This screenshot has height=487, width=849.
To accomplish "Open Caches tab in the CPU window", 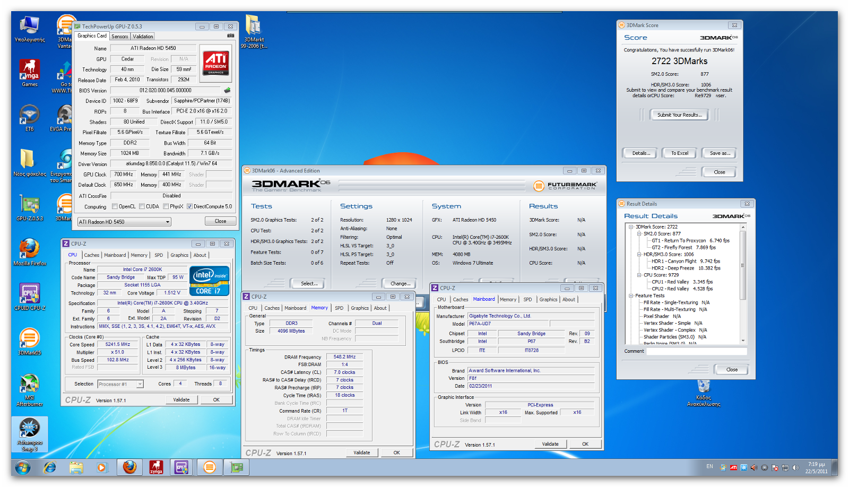I will pos(92,255).
